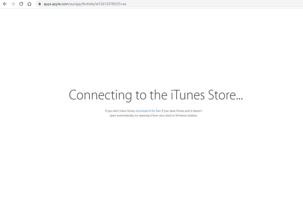Click "open automatically" in the second line
The height and width of the screenshot is (212, 303).
click(x=121, y=116)
